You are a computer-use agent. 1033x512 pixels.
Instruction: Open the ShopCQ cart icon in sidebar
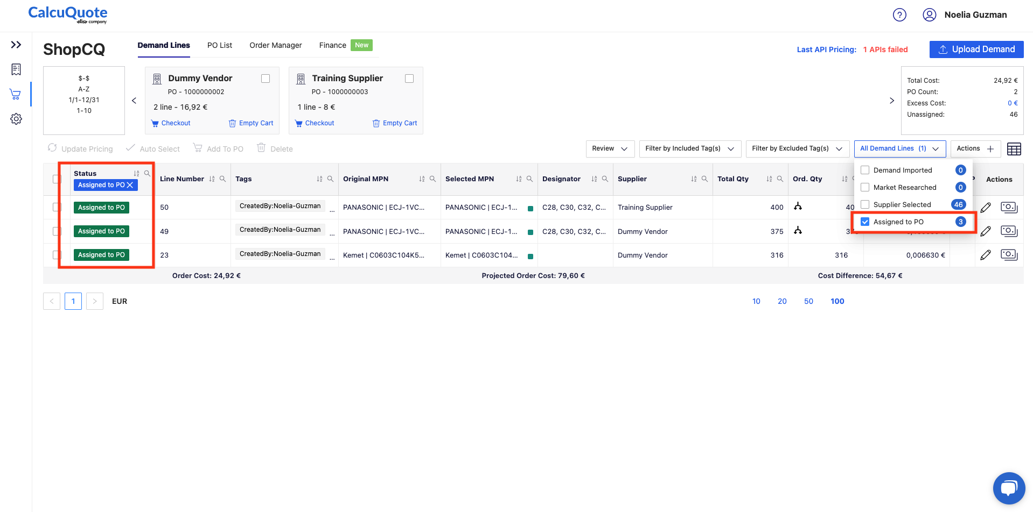[x=16, y=95]
